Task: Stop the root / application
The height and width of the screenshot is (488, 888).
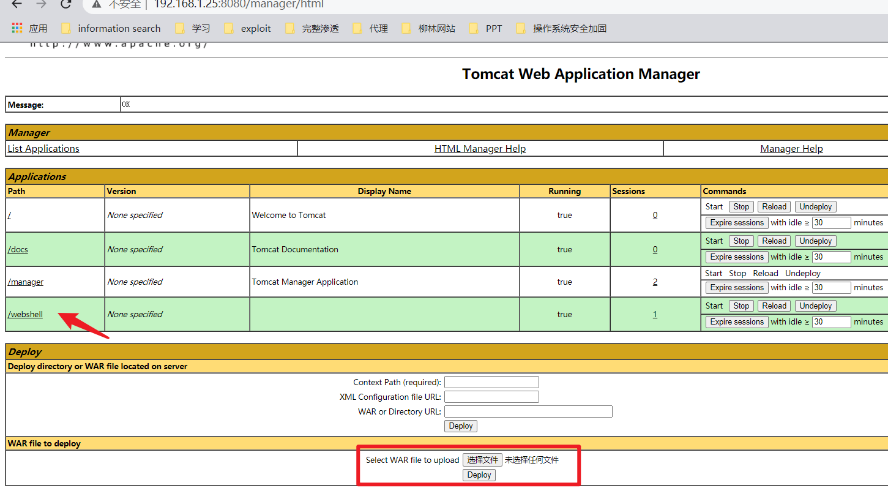Action: coord(741,207)
